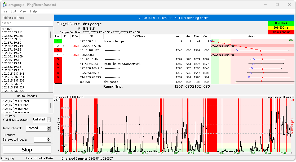Click the 17:36 marker on time graph
Viewport: 296px width, 162px height.
tap(206, 154)
